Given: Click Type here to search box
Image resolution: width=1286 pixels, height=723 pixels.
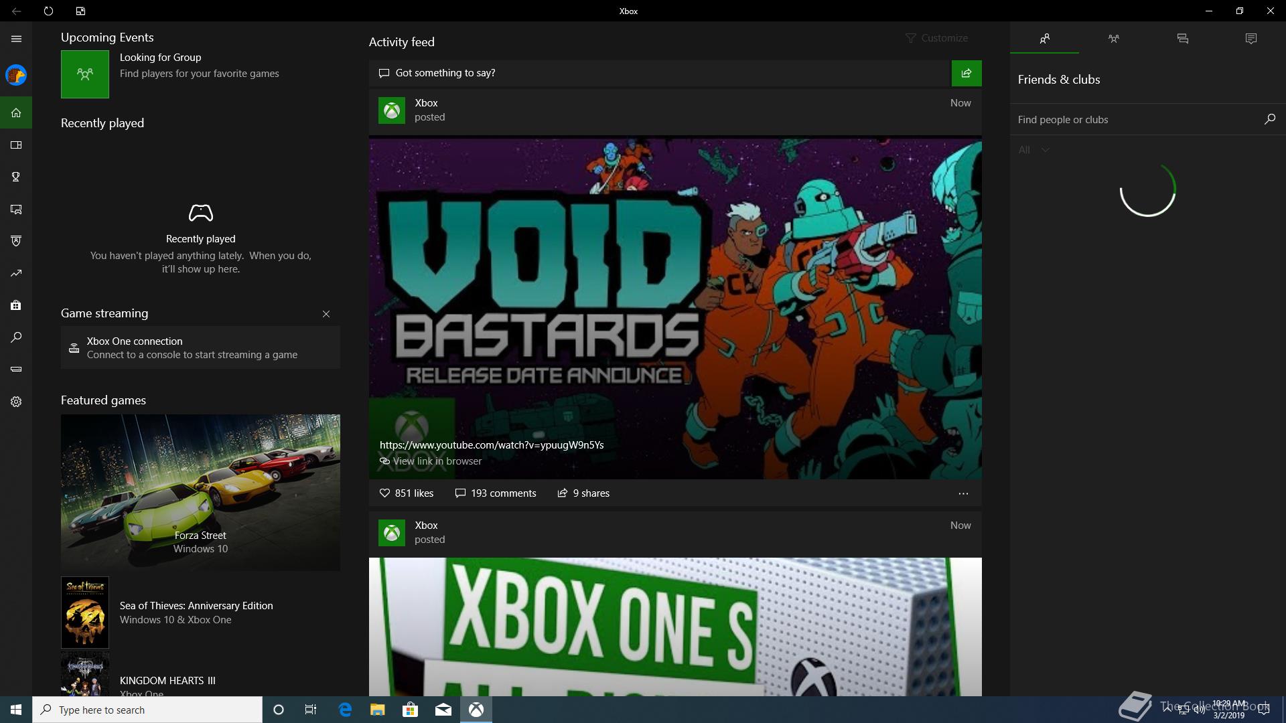Looking at the screenshot, I should 147,710.
